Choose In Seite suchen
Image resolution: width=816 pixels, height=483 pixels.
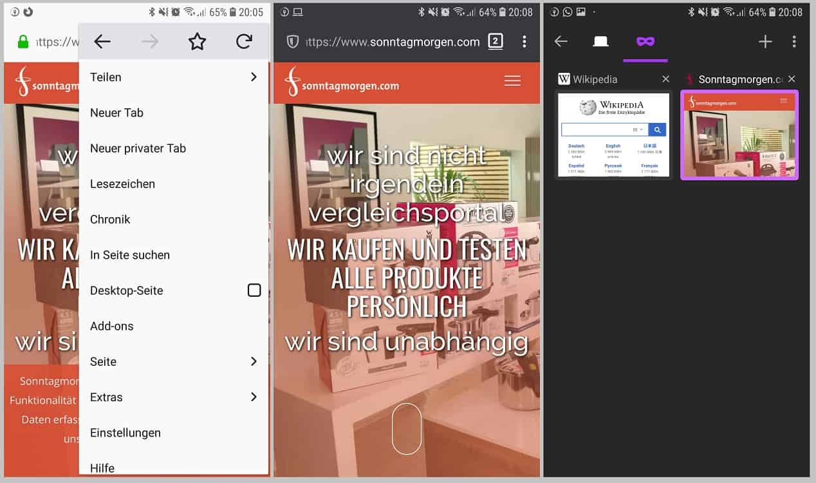point(174,255)
